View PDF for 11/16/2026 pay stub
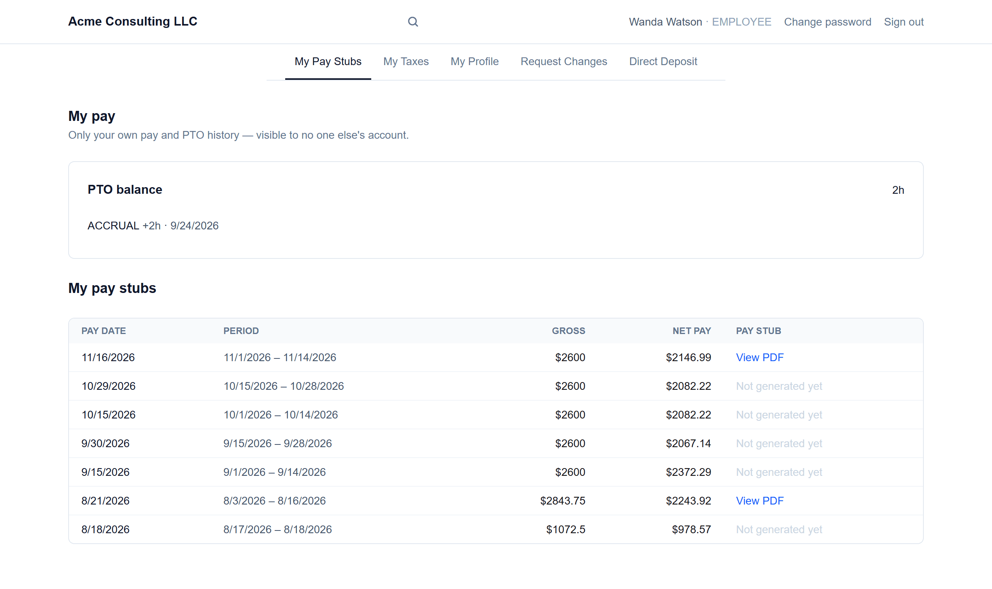992x589 pixels. (x=759, y=357)
